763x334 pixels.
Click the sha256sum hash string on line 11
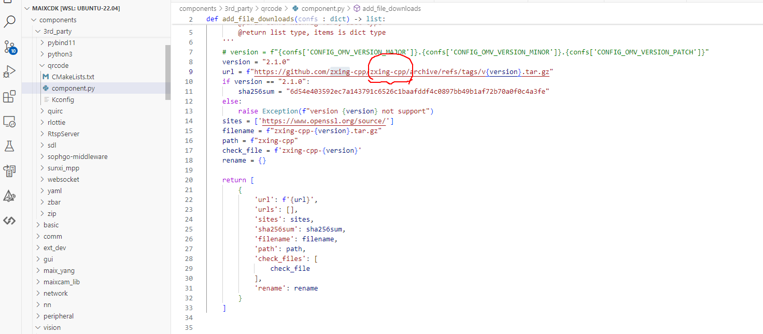point(417,91)
